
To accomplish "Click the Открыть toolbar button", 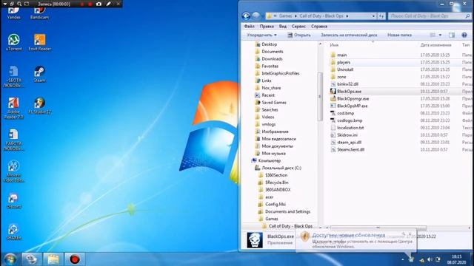I will pos(299,35).
